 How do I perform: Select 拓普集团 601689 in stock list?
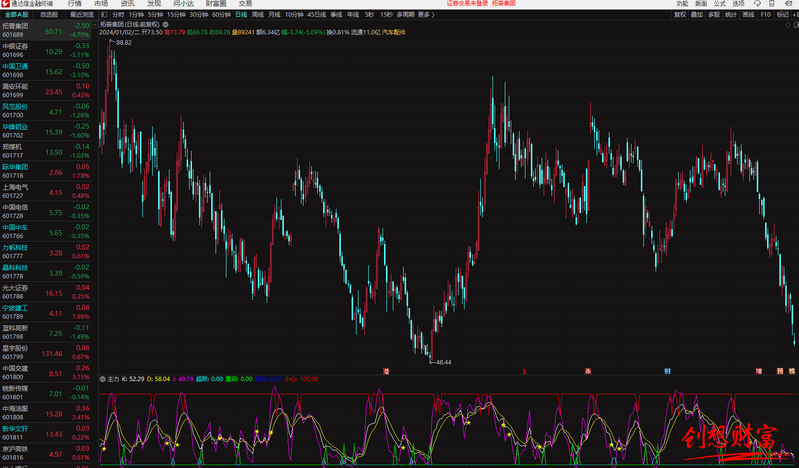46,30
